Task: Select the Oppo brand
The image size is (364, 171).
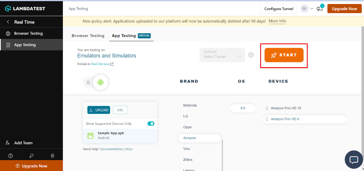Action: pyautogui.click(x=188, y=127)
